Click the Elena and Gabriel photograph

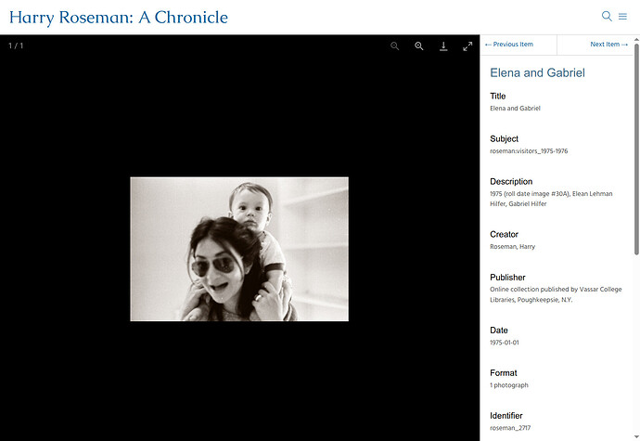point(239,249)
